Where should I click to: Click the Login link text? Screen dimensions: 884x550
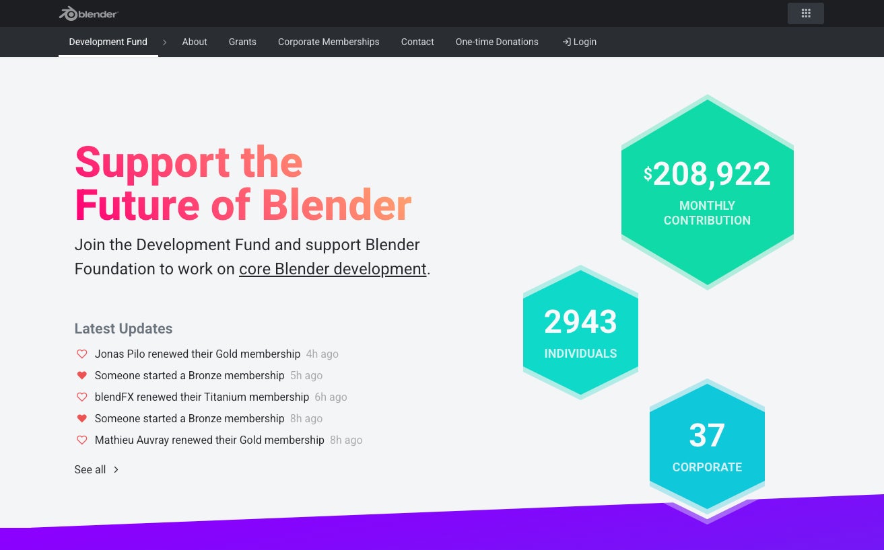(x=585, y=42)
